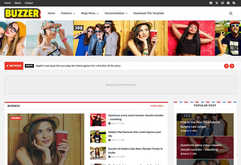Image resolution: width=241 pixels, height=165 pixels.
Task: Go to next hot post arrow
Action: point(232,66)
